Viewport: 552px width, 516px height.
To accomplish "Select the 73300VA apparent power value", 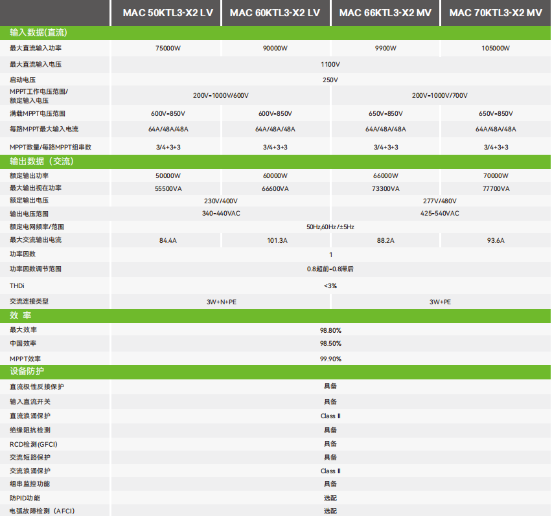I will [x=385, y=188].
